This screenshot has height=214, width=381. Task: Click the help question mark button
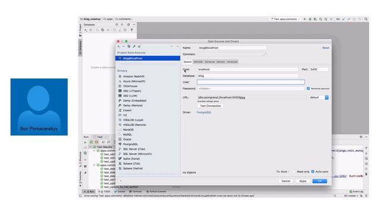120,181
